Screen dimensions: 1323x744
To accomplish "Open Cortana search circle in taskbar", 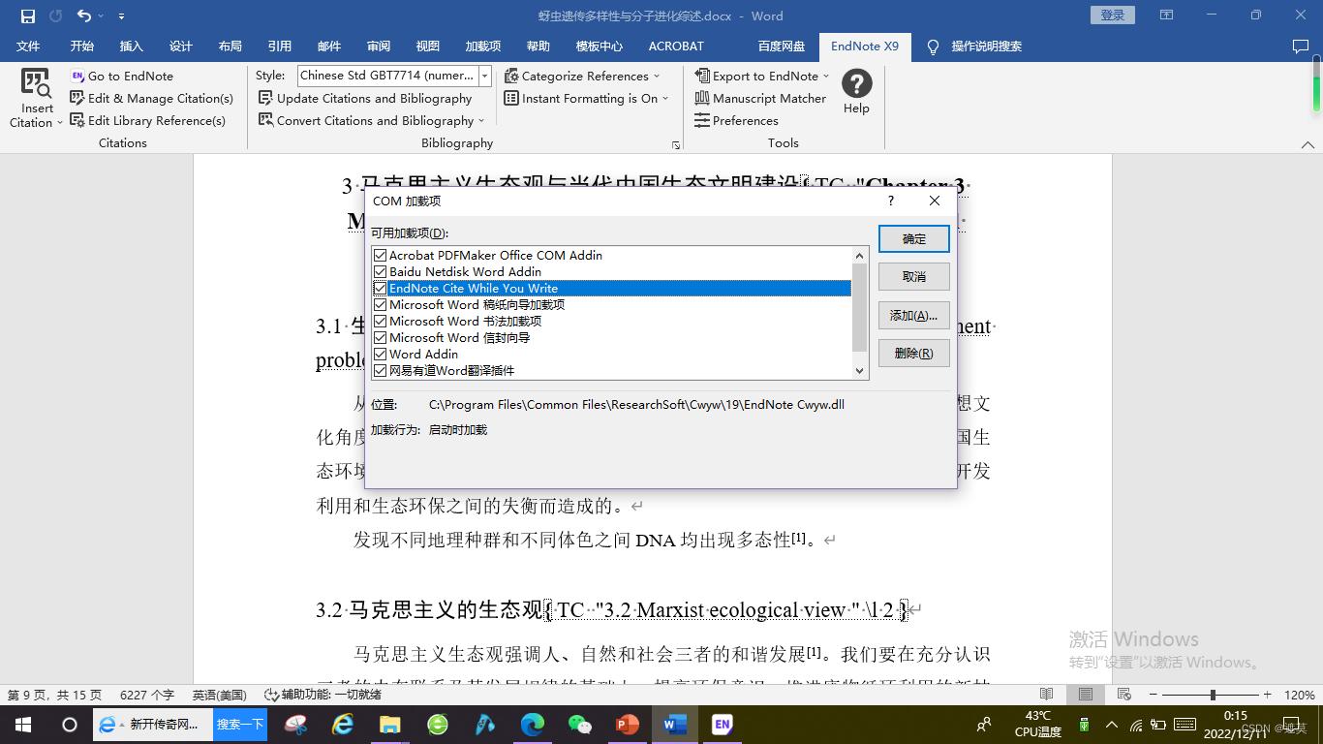I will (70, 725).
